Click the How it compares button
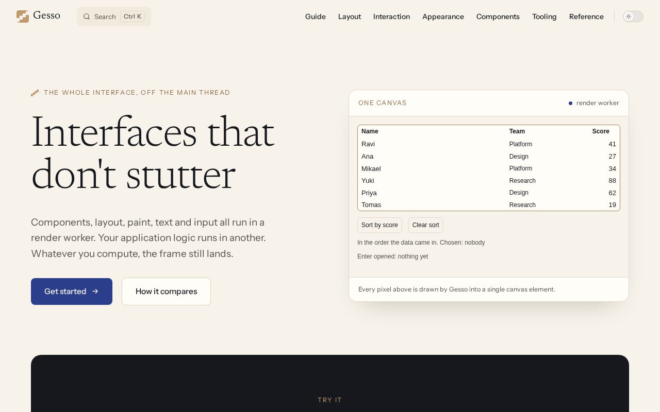The height and width of the screenshot is (412, 660). pyautogui.click(x=166, y=291)
